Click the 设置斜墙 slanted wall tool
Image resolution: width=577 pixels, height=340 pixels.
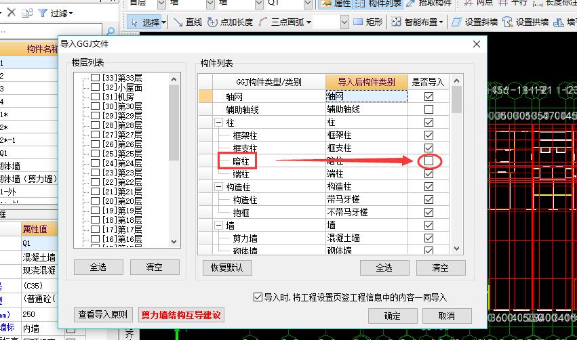pyautogui.click(x=475, y=22)
